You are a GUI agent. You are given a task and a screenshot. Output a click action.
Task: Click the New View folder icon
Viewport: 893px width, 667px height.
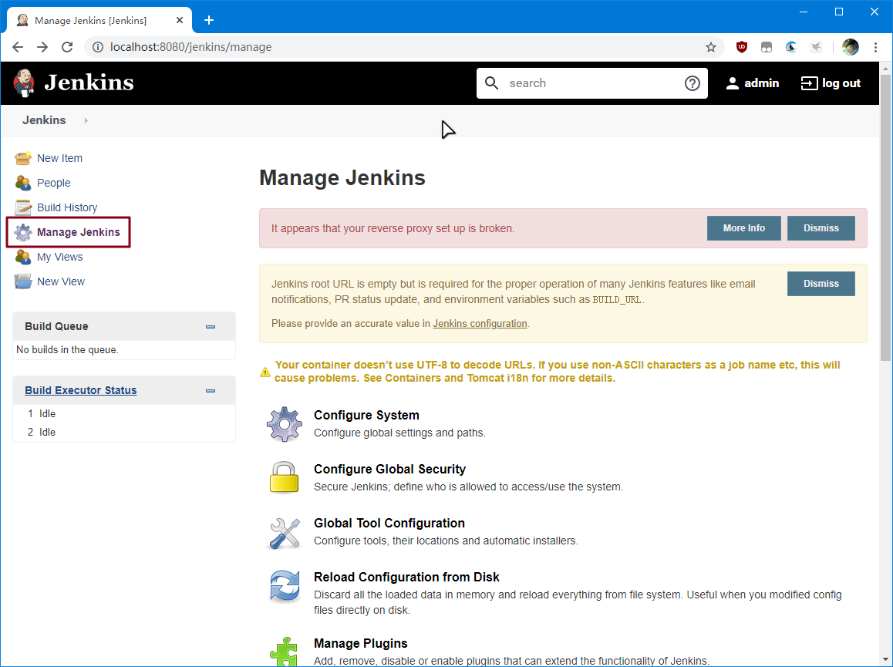tap(23, 281)
